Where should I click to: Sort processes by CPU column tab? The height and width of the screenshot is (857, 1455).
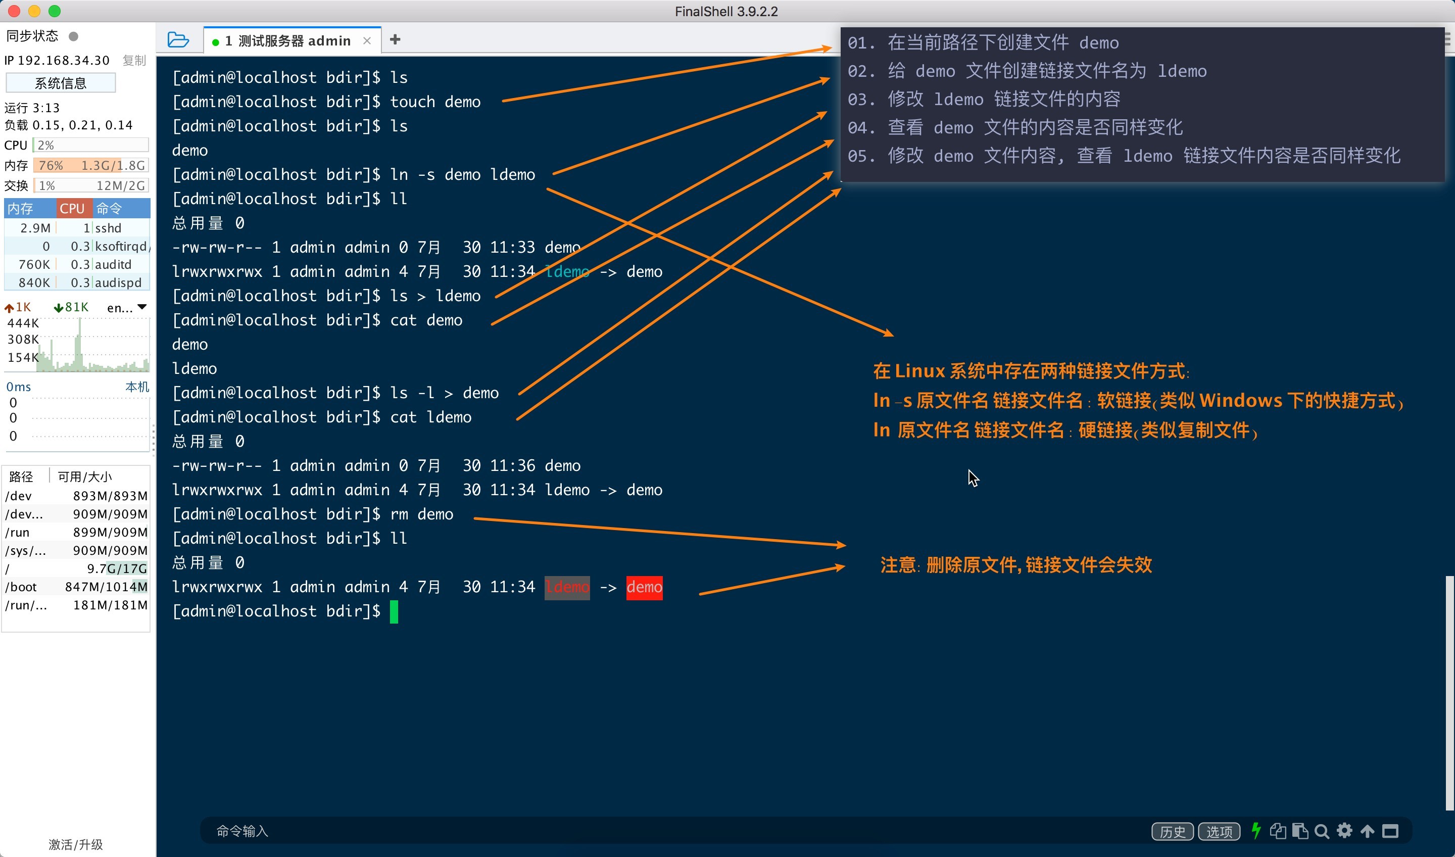click(74, 208)
